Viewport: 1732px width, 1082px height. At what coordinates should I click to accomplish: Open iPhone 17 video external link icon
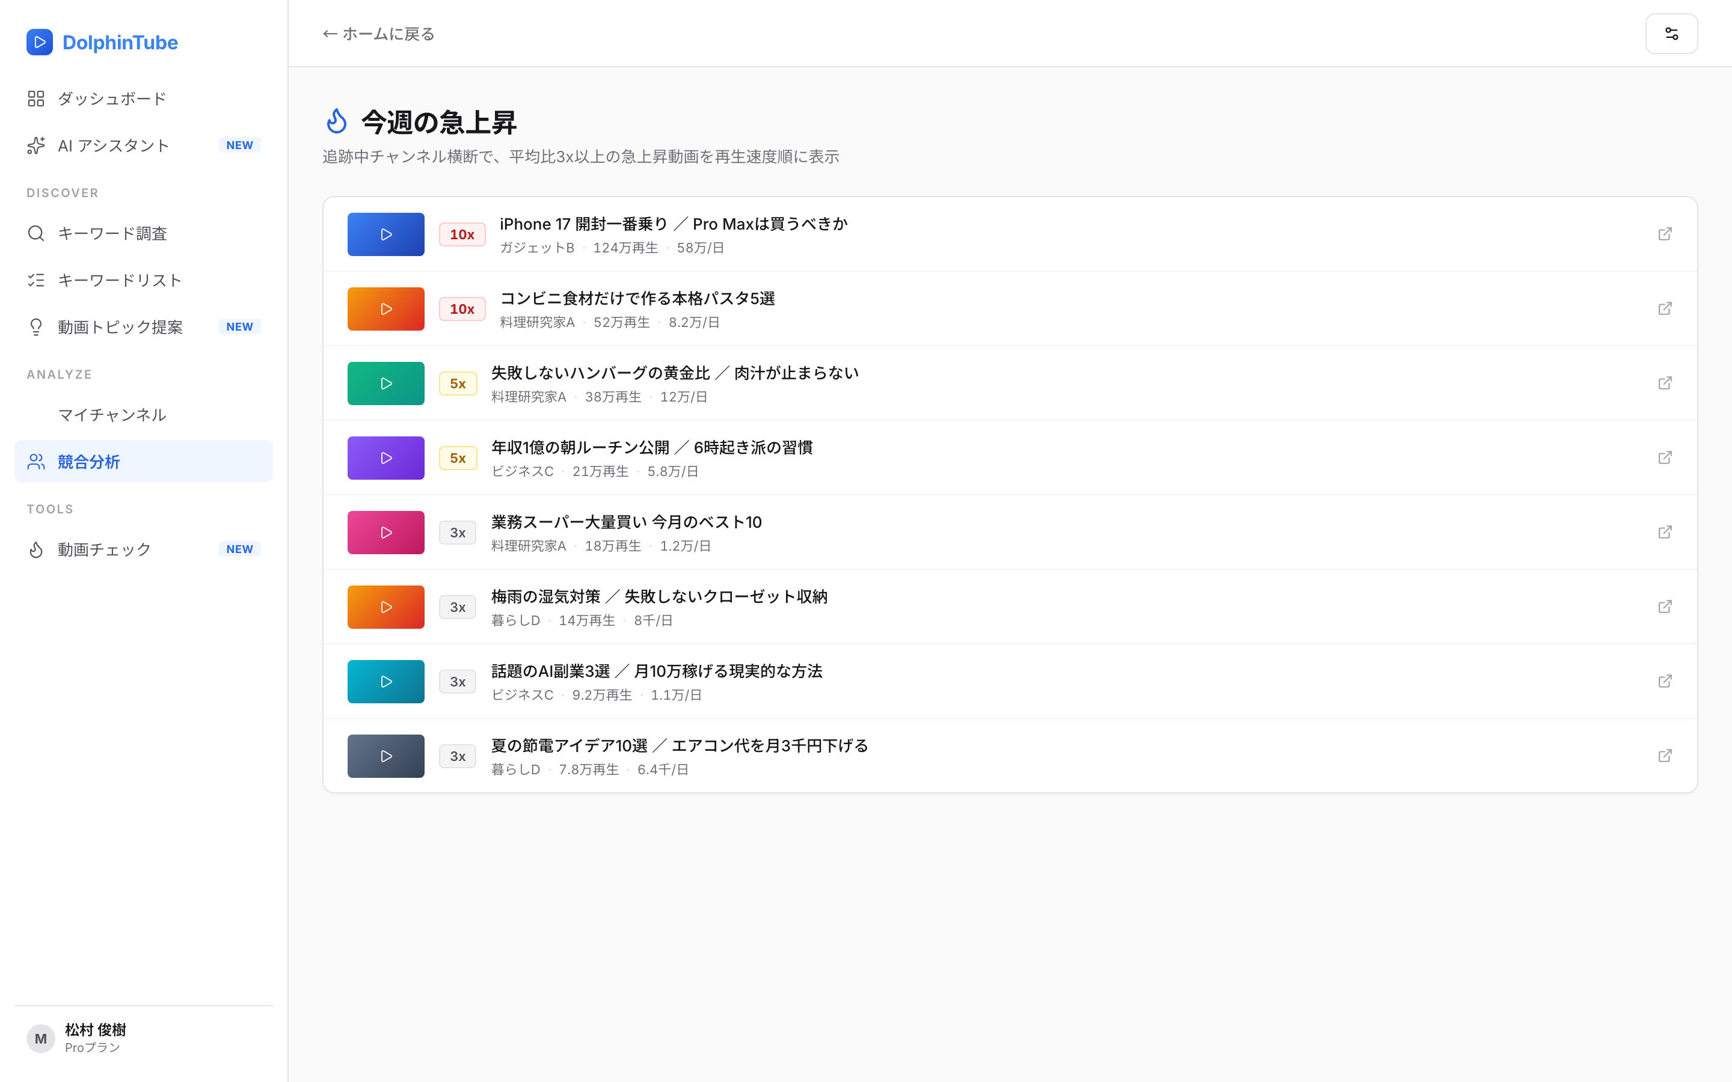1665,234
